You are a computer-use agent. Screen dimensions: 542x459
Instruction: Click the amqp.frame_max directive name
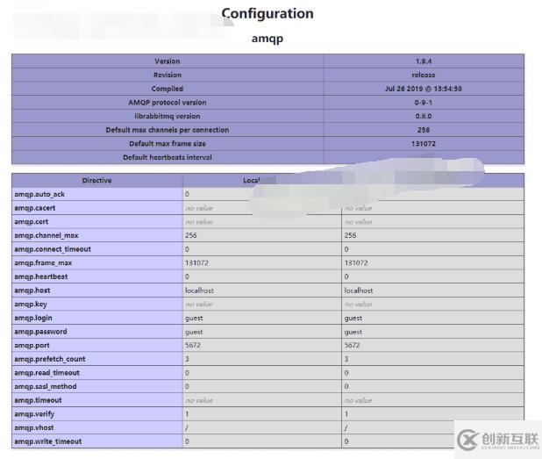pyautogui.click(x=43, y=263)
